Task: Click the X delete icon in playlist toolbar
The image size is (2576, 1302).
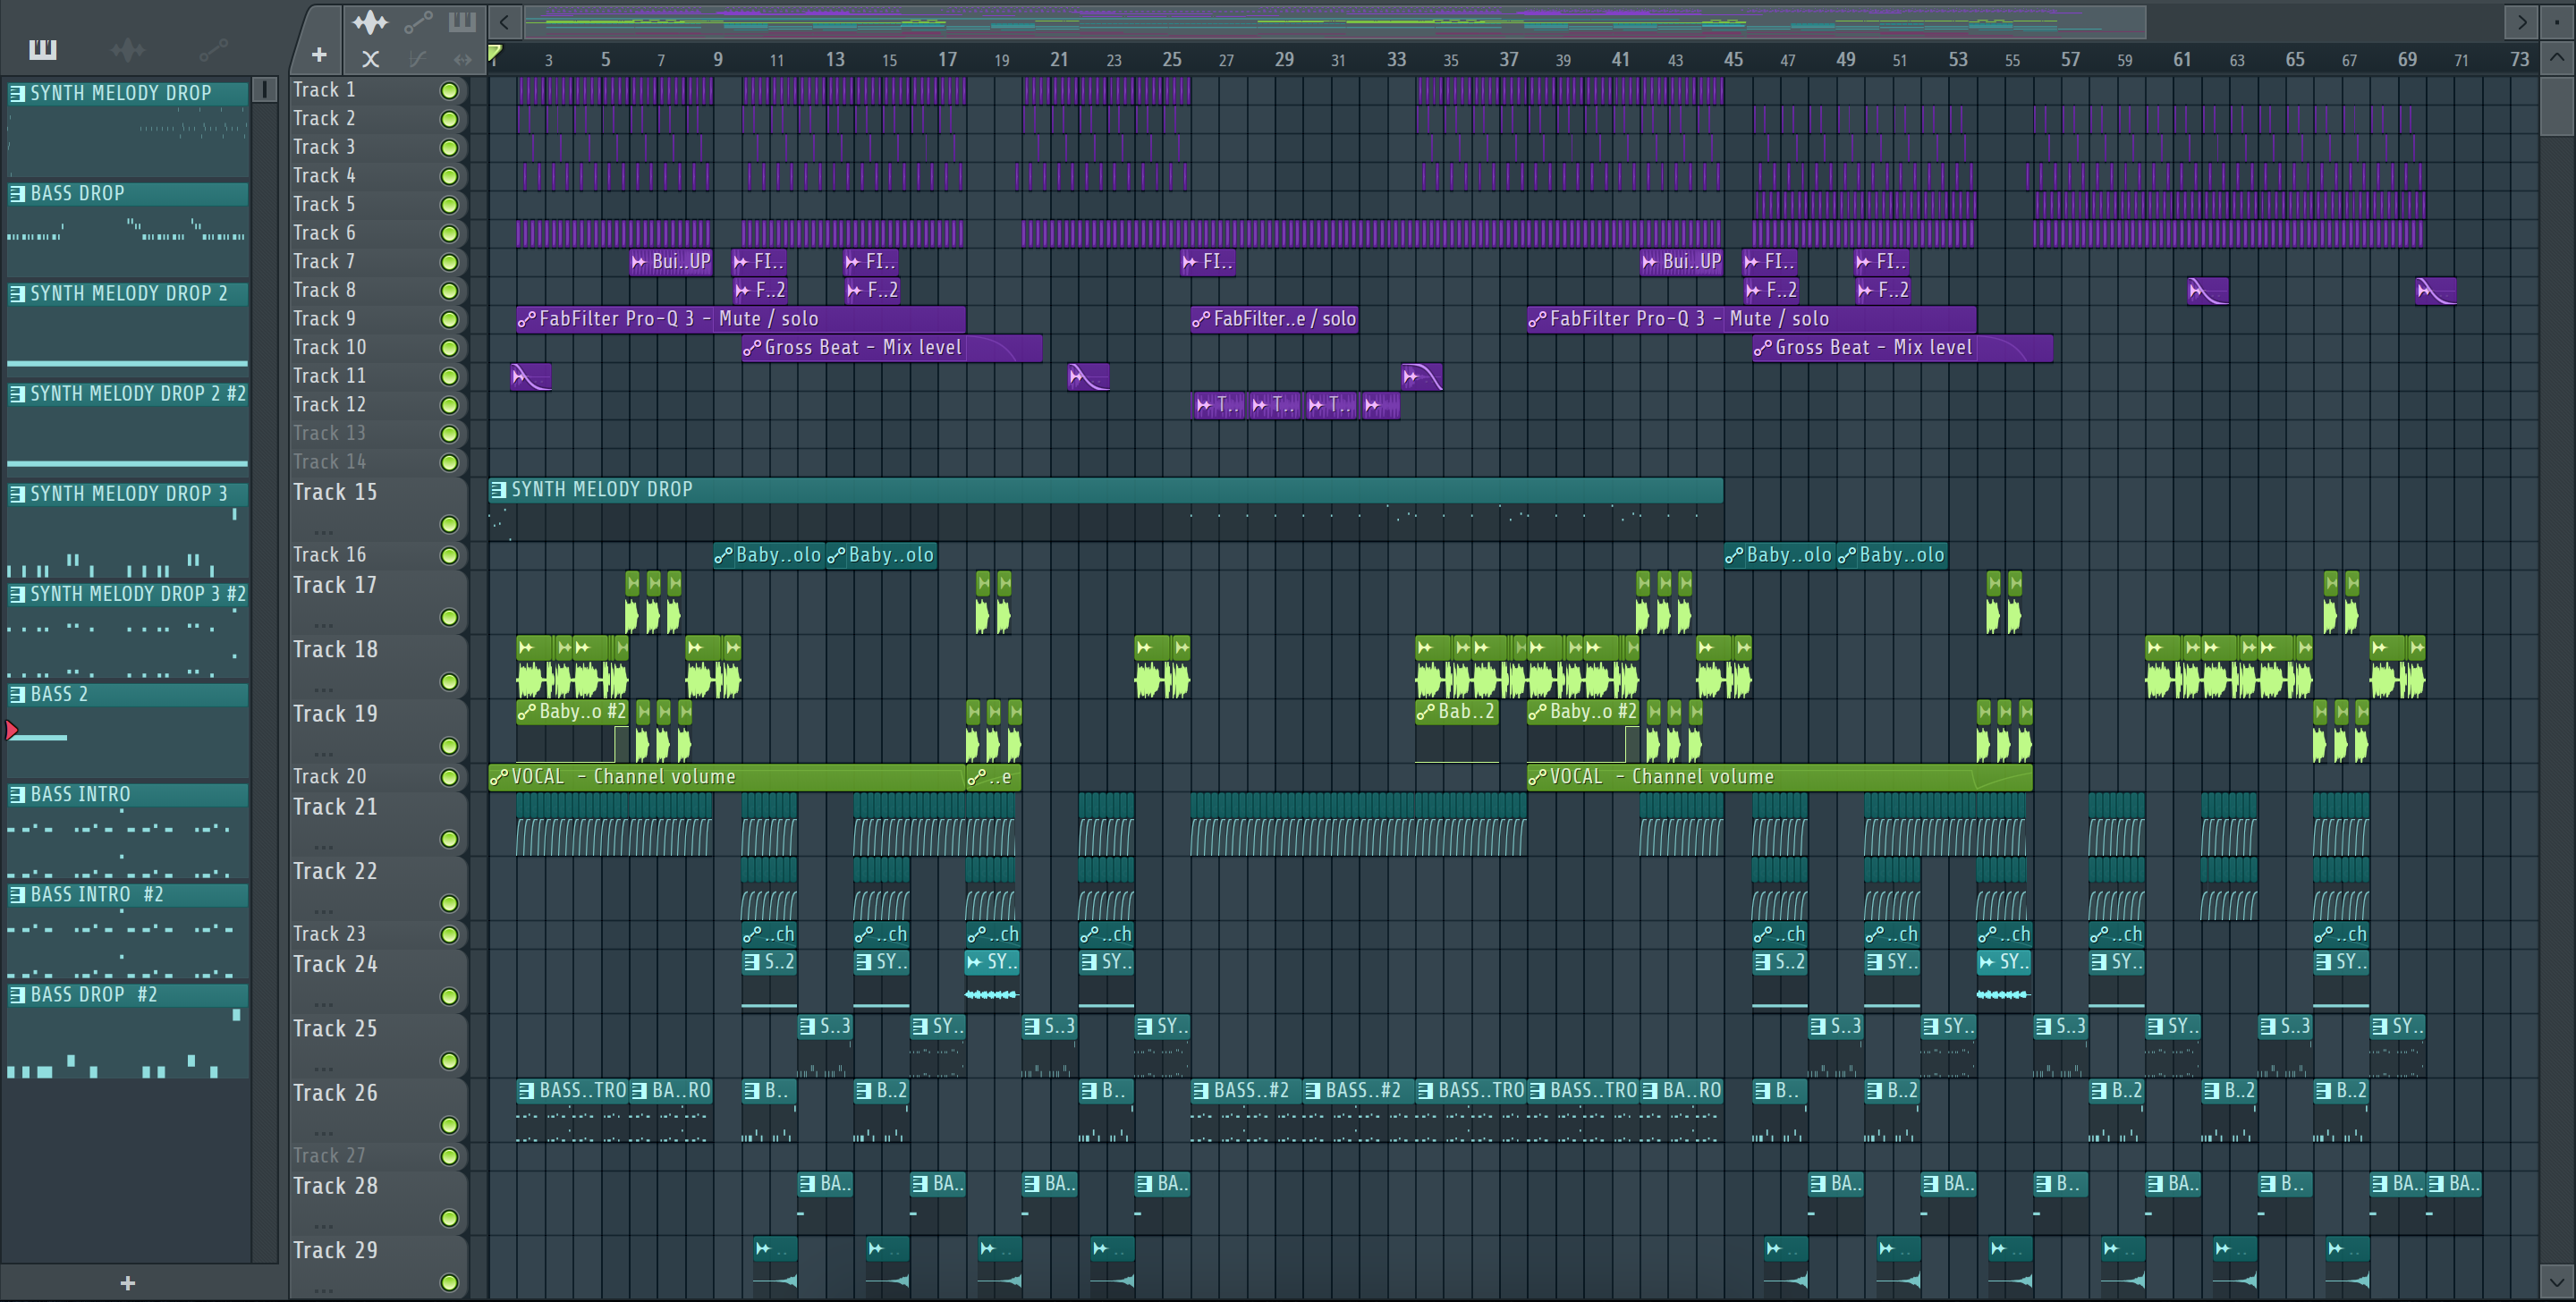Action: tap(370, 59)
